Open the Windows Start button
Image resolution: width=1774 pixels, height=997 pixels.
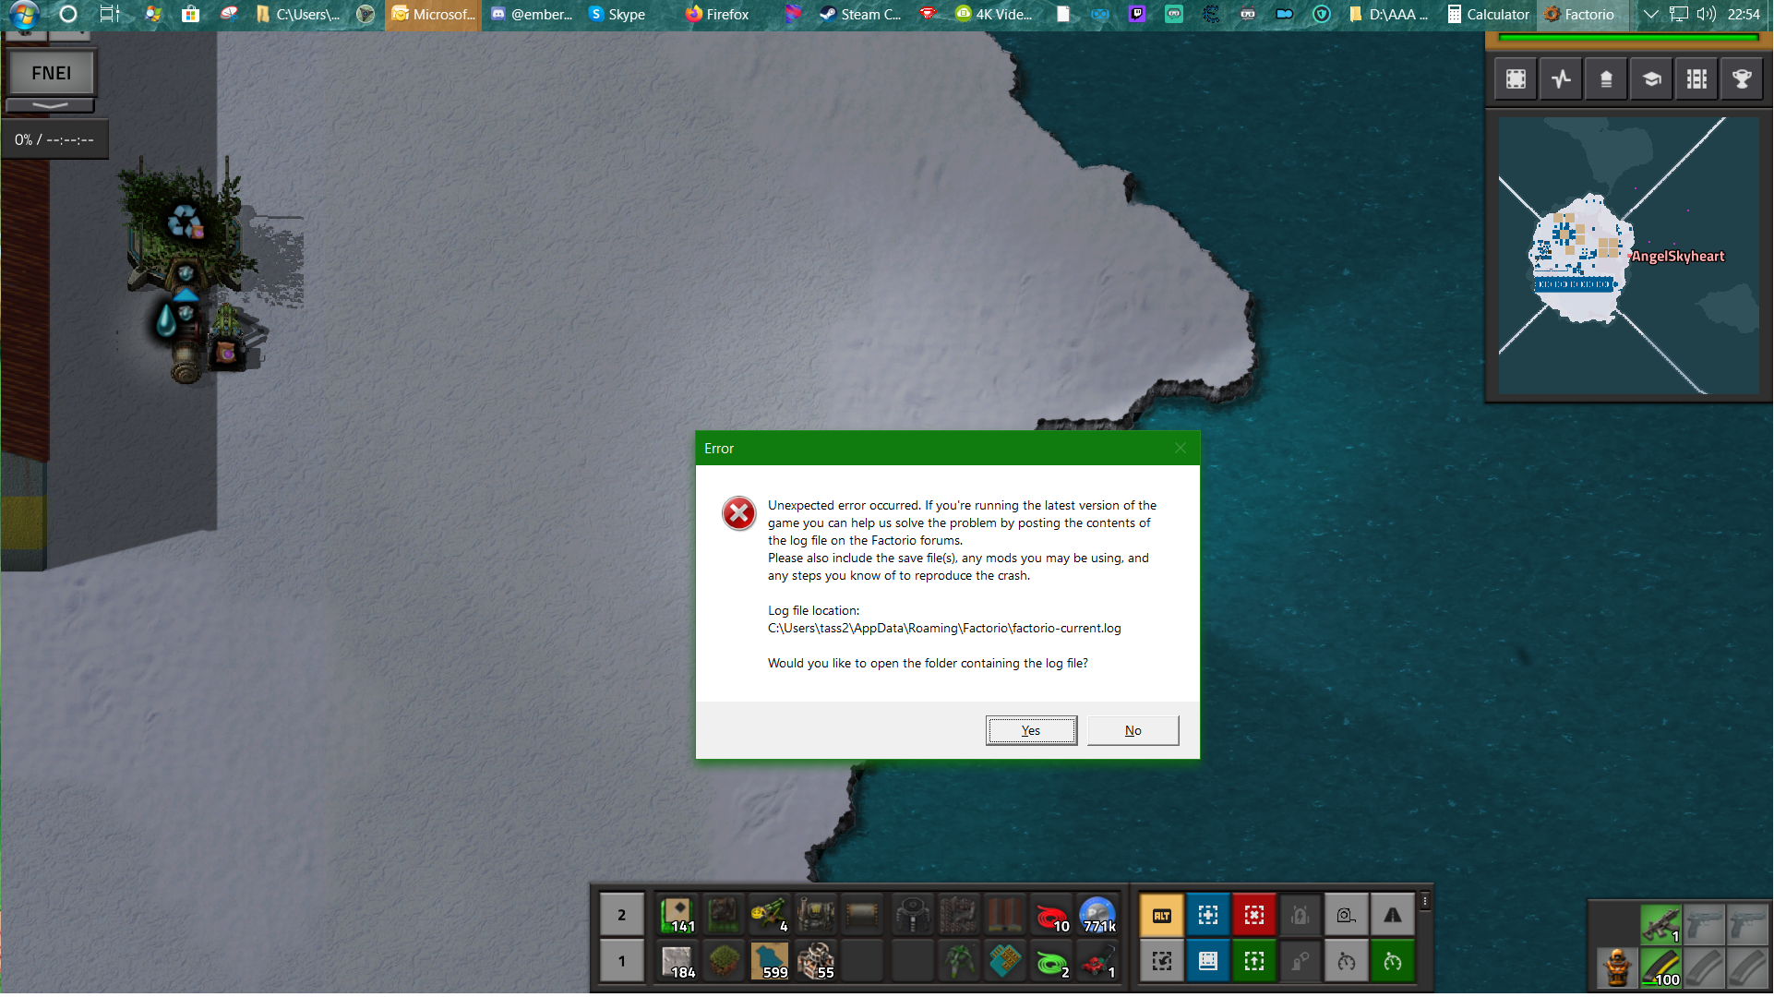(23, 15)
